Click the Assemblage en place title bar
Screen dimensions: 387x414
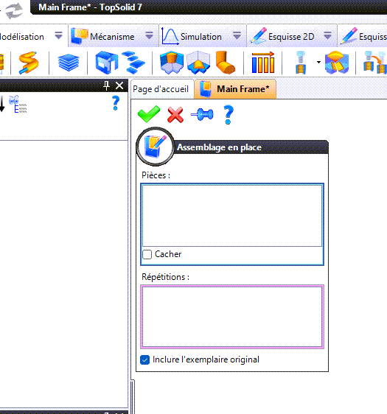click(x=251, y=147)
